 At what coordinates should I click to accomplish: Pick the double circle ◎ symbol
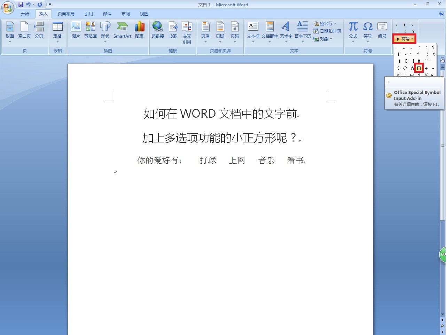click(x=412, y=68)
